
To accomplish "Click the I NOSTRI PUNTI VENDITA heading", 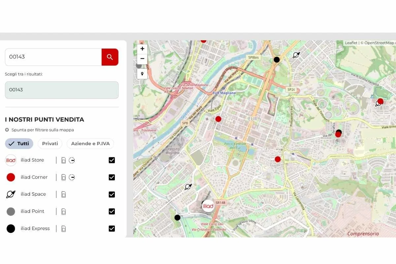I will pos(45,119).
